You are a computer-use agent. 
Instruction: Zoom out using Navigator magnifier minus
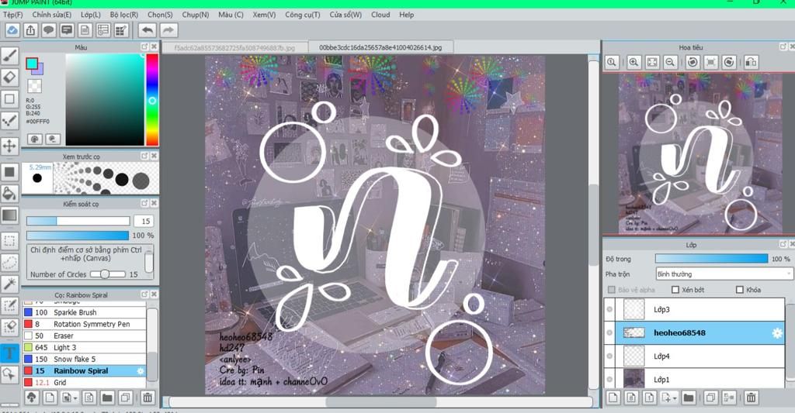click(670, 62)
